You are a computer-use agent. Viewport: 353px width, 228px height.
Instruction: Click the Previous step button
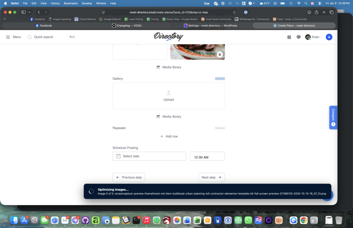129,177
